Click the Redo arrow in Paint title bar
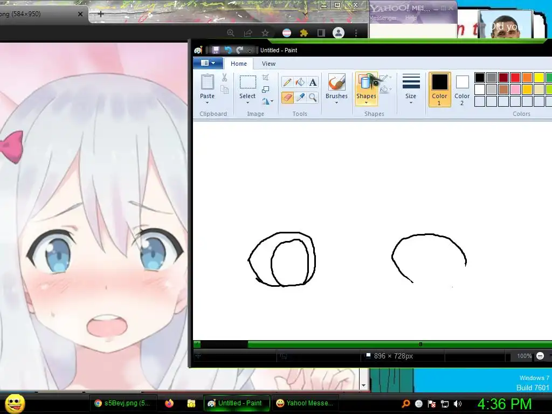Viewport: 552px width, 414px height. [x=240, y=50]
